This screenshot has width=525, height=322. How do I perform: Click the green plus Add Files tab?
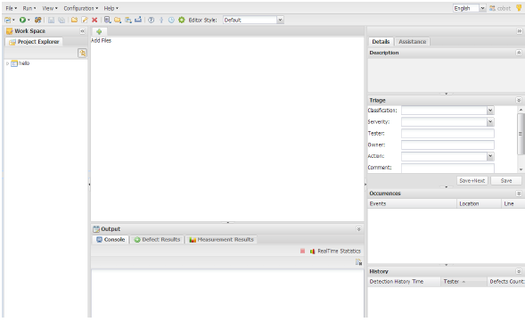[x=99, y=31]
